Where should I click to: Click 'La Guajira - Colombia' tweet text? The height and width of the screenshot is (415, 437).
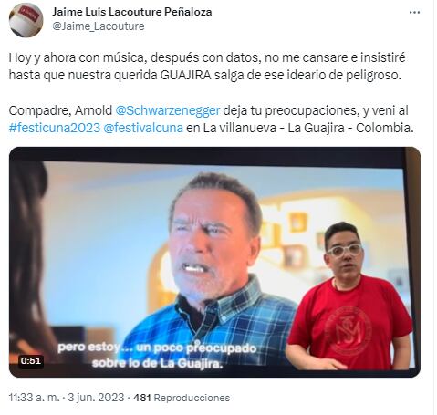click(350, 128)
